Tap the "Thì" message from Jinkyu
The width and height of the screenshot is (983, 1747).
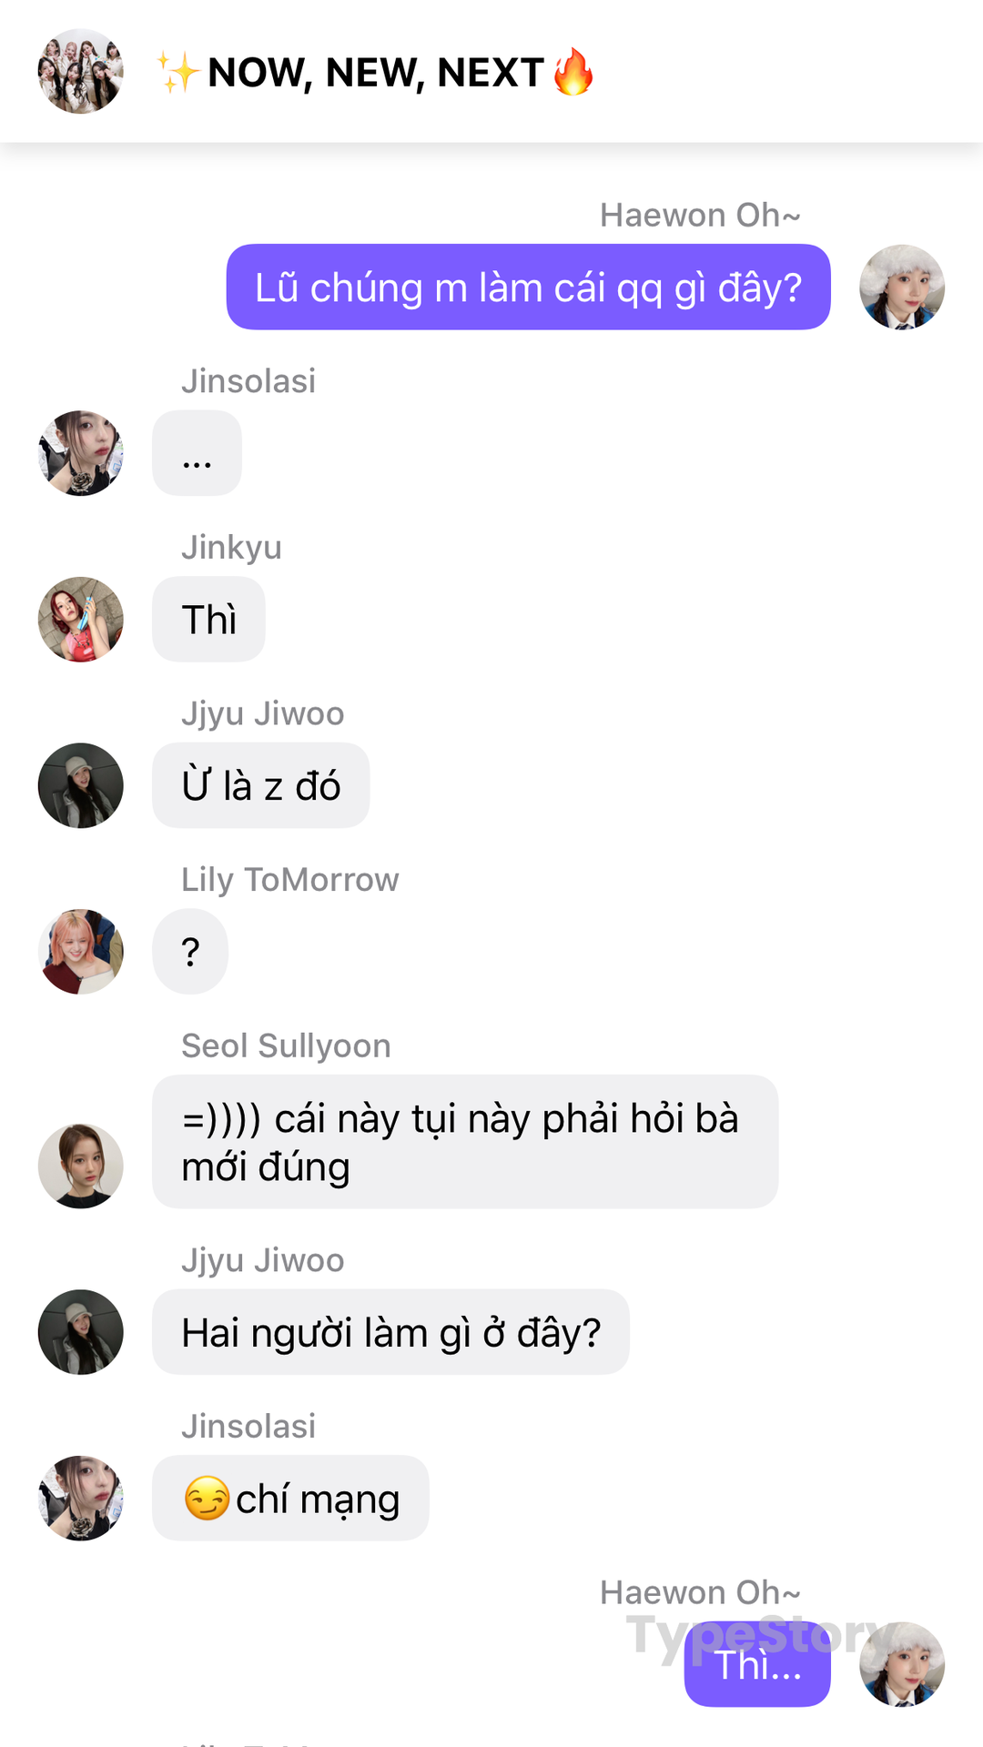(x=208, y=620)
